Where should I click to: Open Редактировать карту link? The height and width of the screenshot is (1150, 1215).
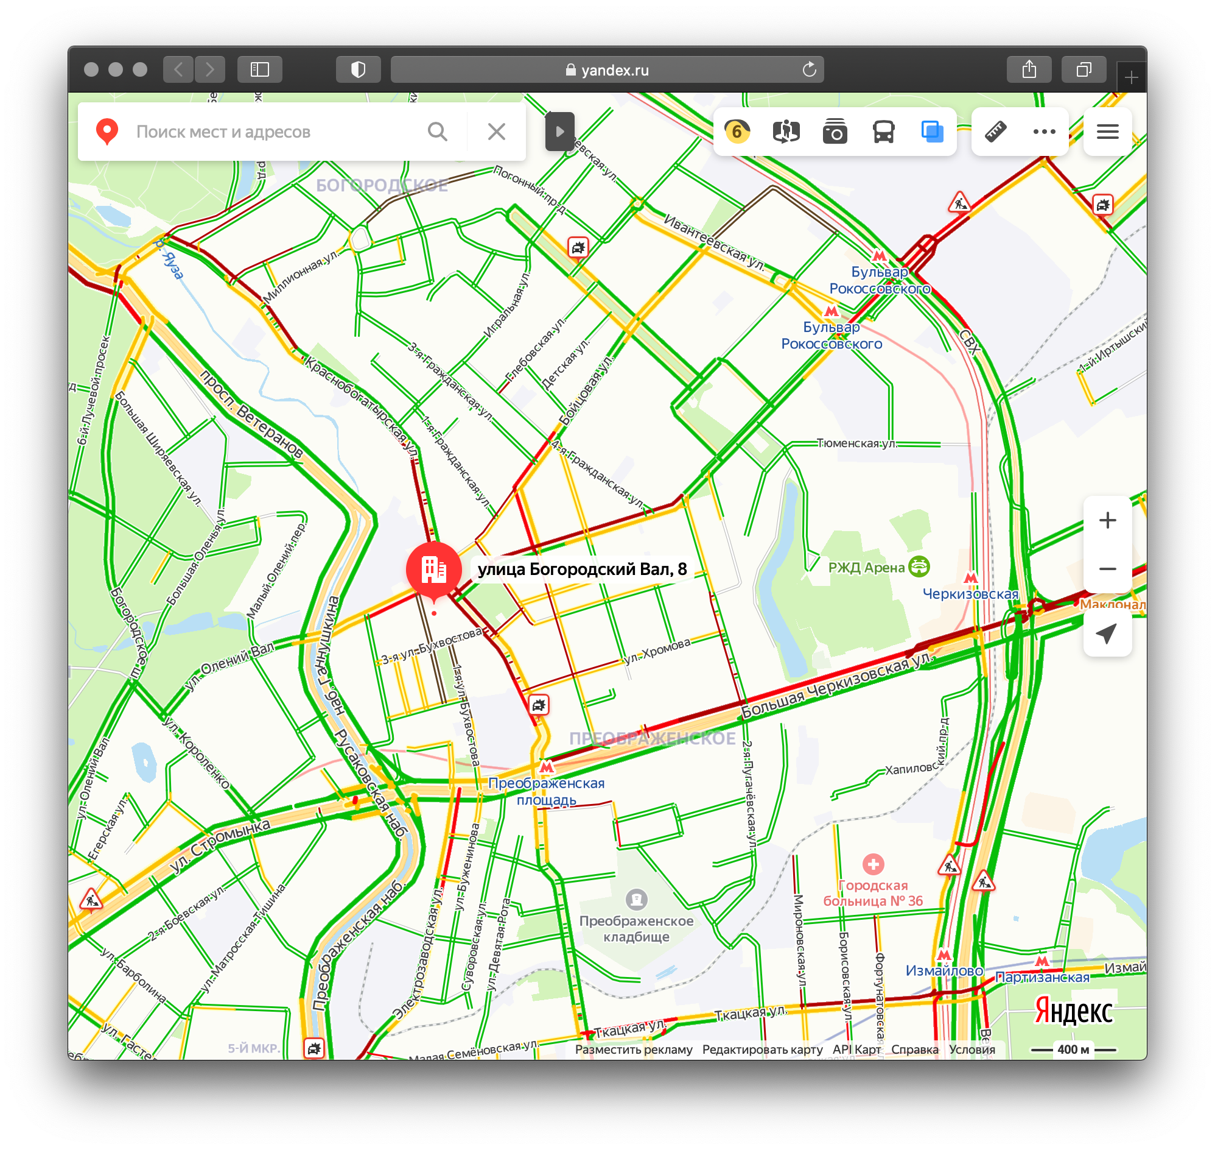tap(762, 1049)
